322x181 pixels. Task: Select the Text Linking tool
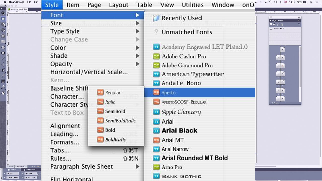point(3,25)
